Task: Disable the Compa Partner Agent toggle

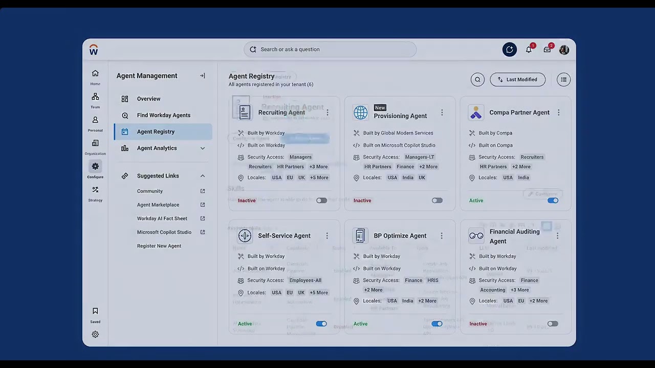Action: tap(553, 200)
